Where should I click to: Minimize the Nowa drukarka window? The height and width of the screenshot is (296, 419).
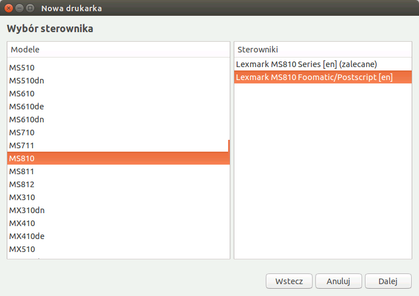coord(19,8)
